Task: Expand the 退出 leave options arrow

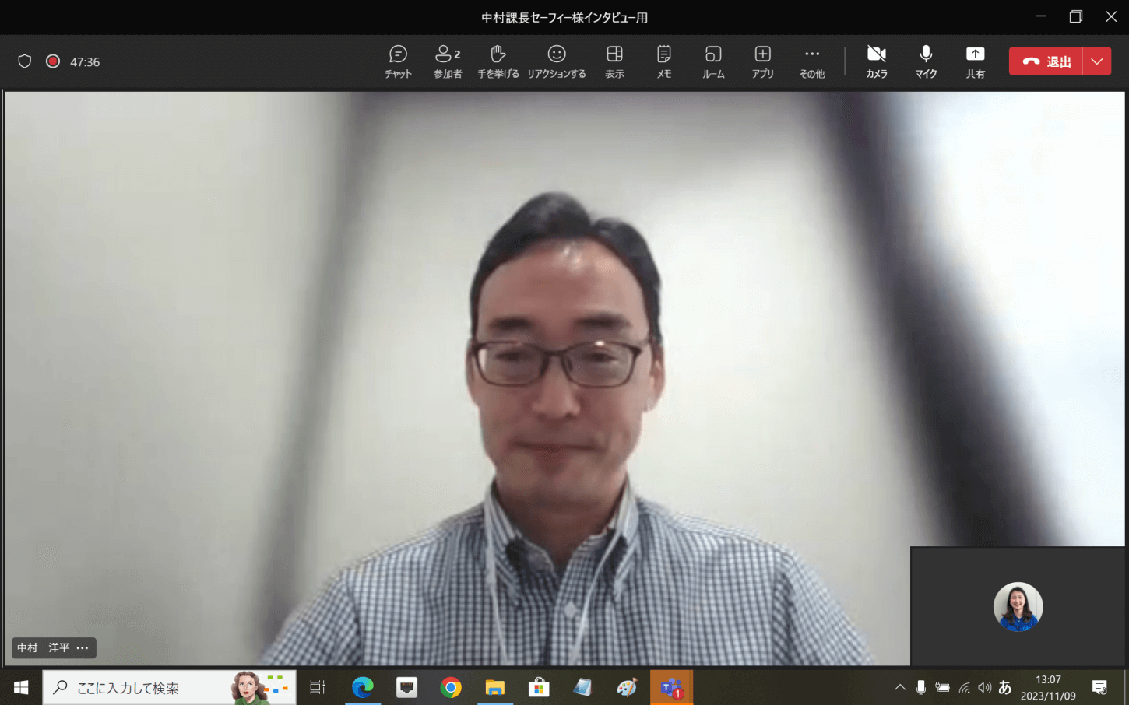Action: click(x=1096, y=61)
